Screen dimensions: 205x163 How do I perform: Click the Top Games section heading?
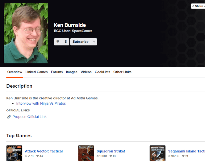point(19,136)
